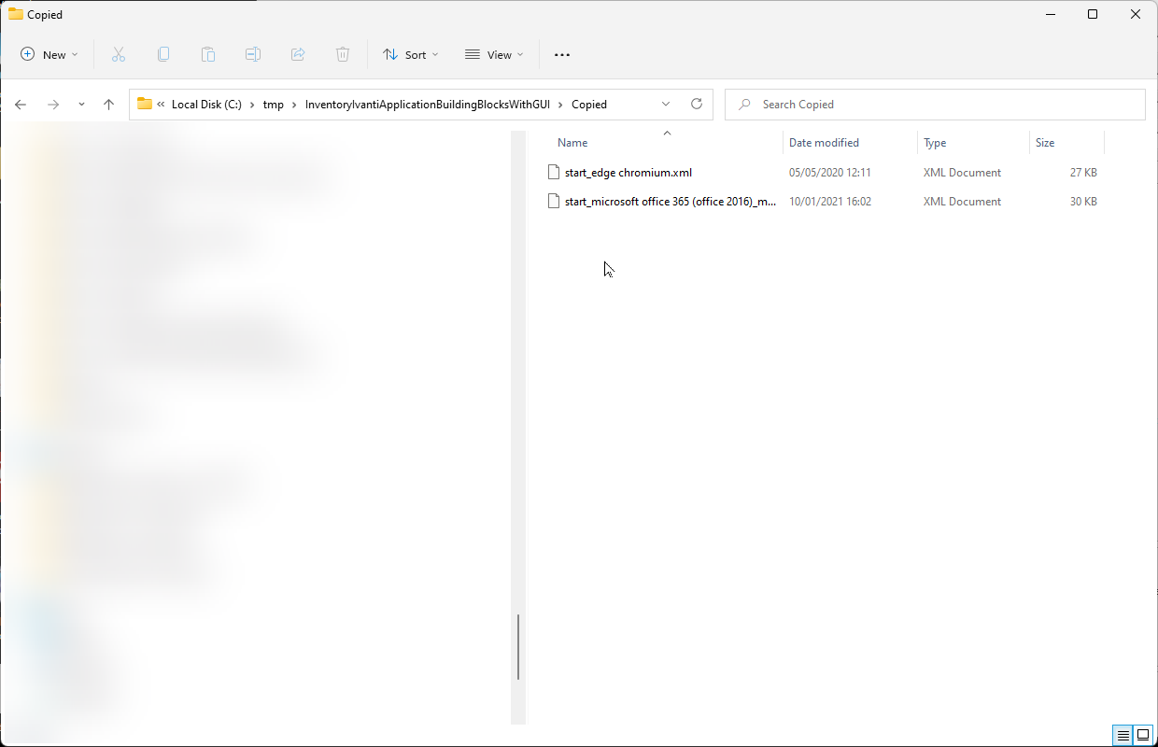Enable the compact details view
The width and height of the screenshot is (1158, 747).
(x=1123, y=736)
